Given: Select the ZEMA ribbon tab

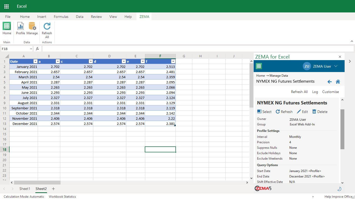Looking at the screenshot, I should (144, 17).
